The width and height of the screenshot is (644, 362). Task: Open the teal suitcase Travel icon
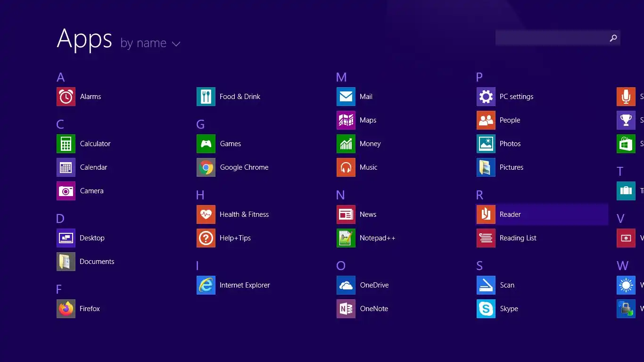point(626,191)
